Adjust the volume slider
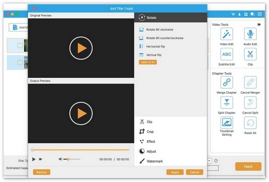 pos(72,159)
